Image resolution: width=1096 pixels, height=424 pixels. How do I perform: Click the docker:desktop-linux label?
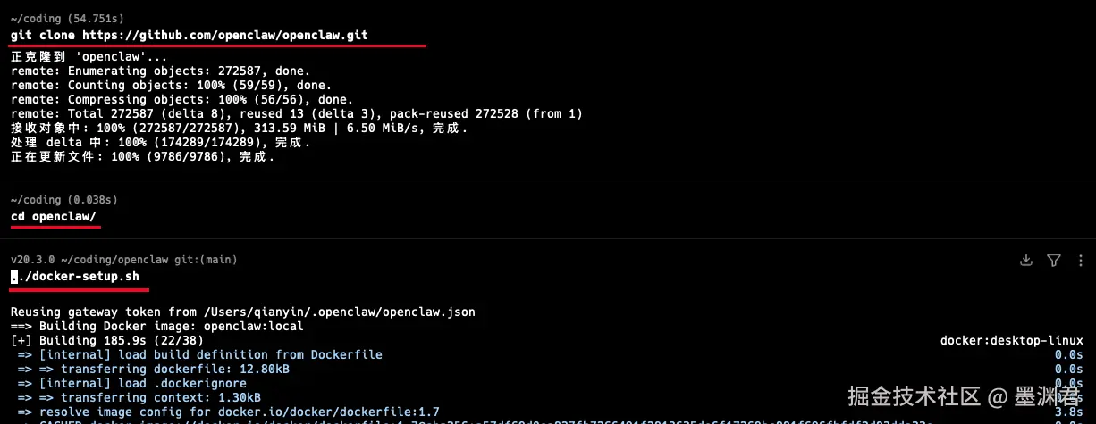coord(1011,341)
